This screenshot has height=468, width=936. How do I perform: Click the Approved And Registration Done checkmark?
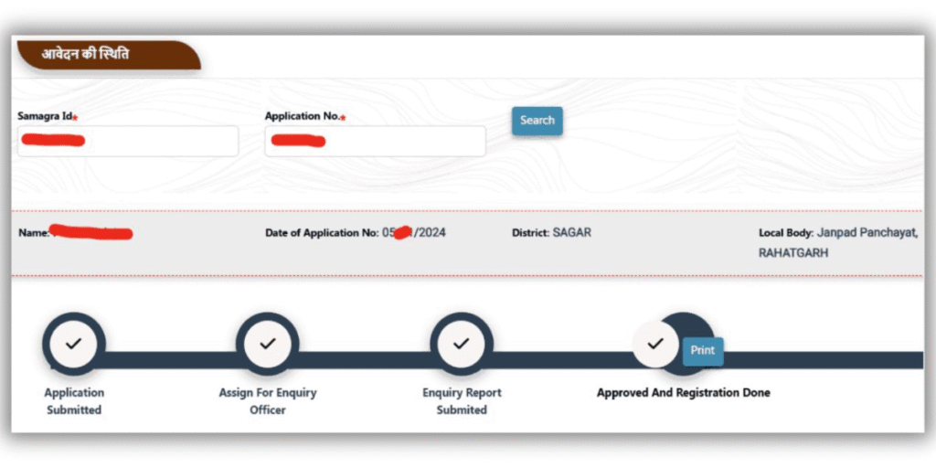pos(655,344)
